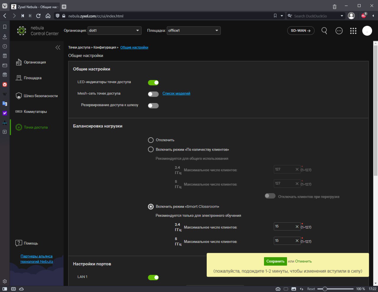Click the user account avatar circle
Image resolution: width=378 pixels, height=292 pixels.
(367, 31)
